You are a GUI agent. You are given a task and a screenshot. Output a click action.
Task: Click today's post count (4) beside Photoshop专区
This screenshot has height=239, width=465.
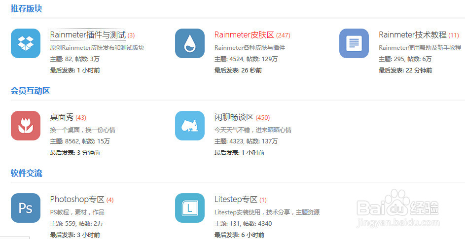[x=110, y=200]
